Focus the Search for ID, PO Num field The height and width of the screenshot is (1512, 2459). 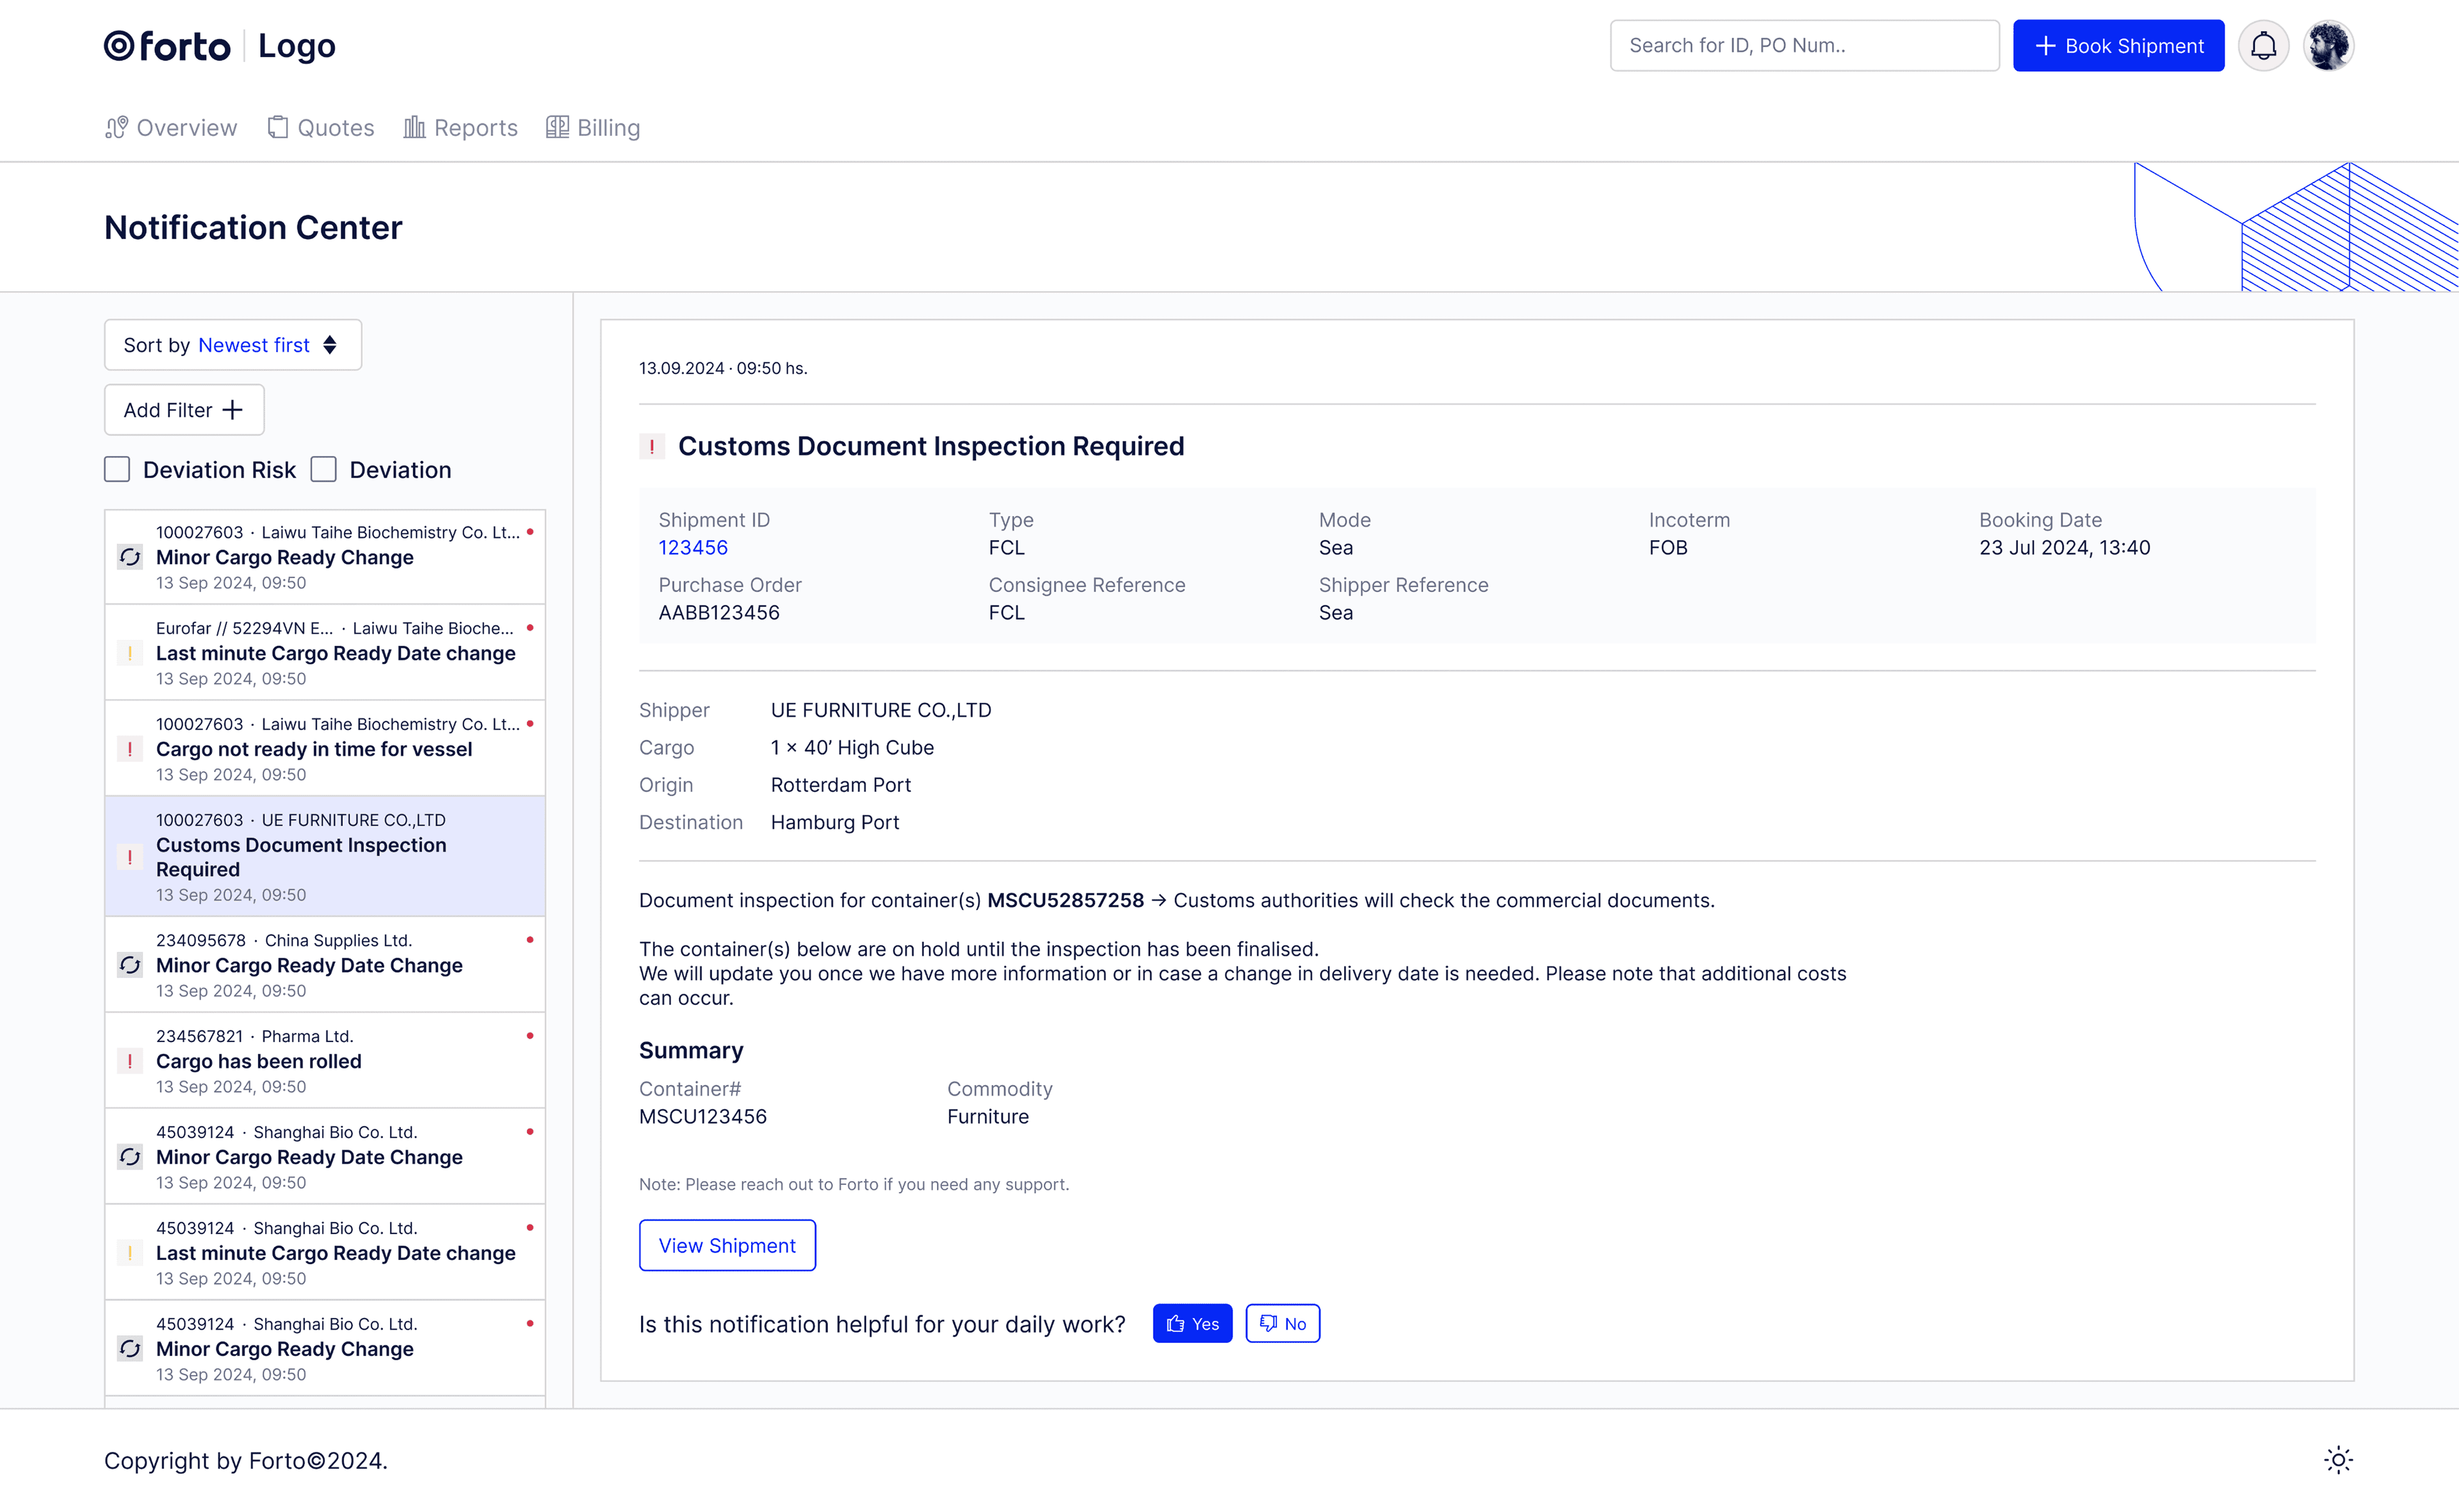coord(1804,46)
